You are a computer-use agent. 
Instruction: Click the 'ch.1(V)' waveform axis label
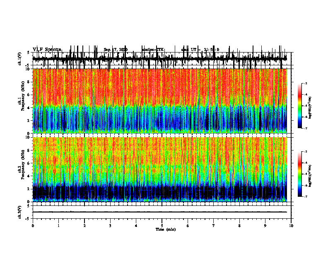(x=20, y=59)
